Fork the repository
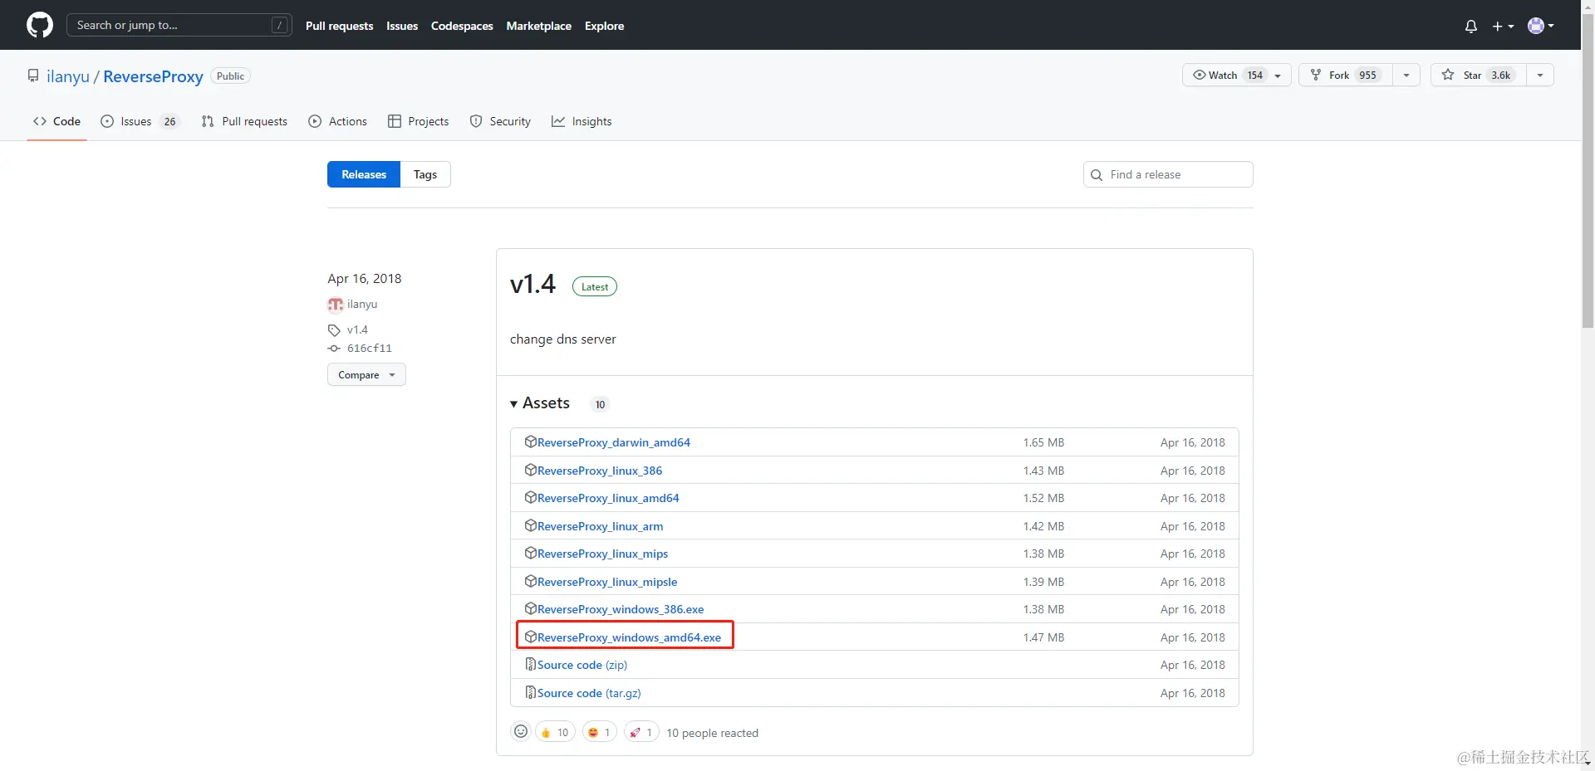The width and height of the screenshot is (1595, 771). (1346, 75)
